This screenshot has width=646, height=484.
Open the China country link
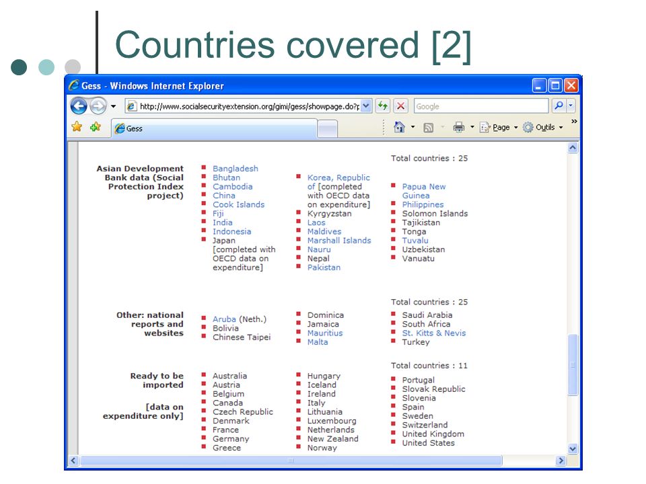(x=223, y=196)
